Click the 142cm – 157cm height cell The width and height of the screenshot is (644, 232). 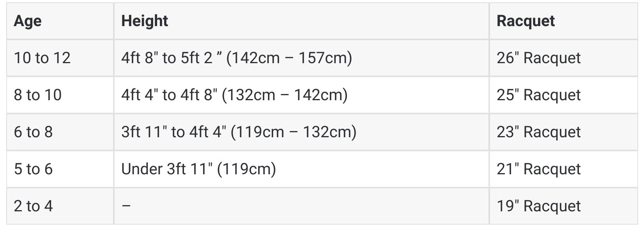point(301,58)
